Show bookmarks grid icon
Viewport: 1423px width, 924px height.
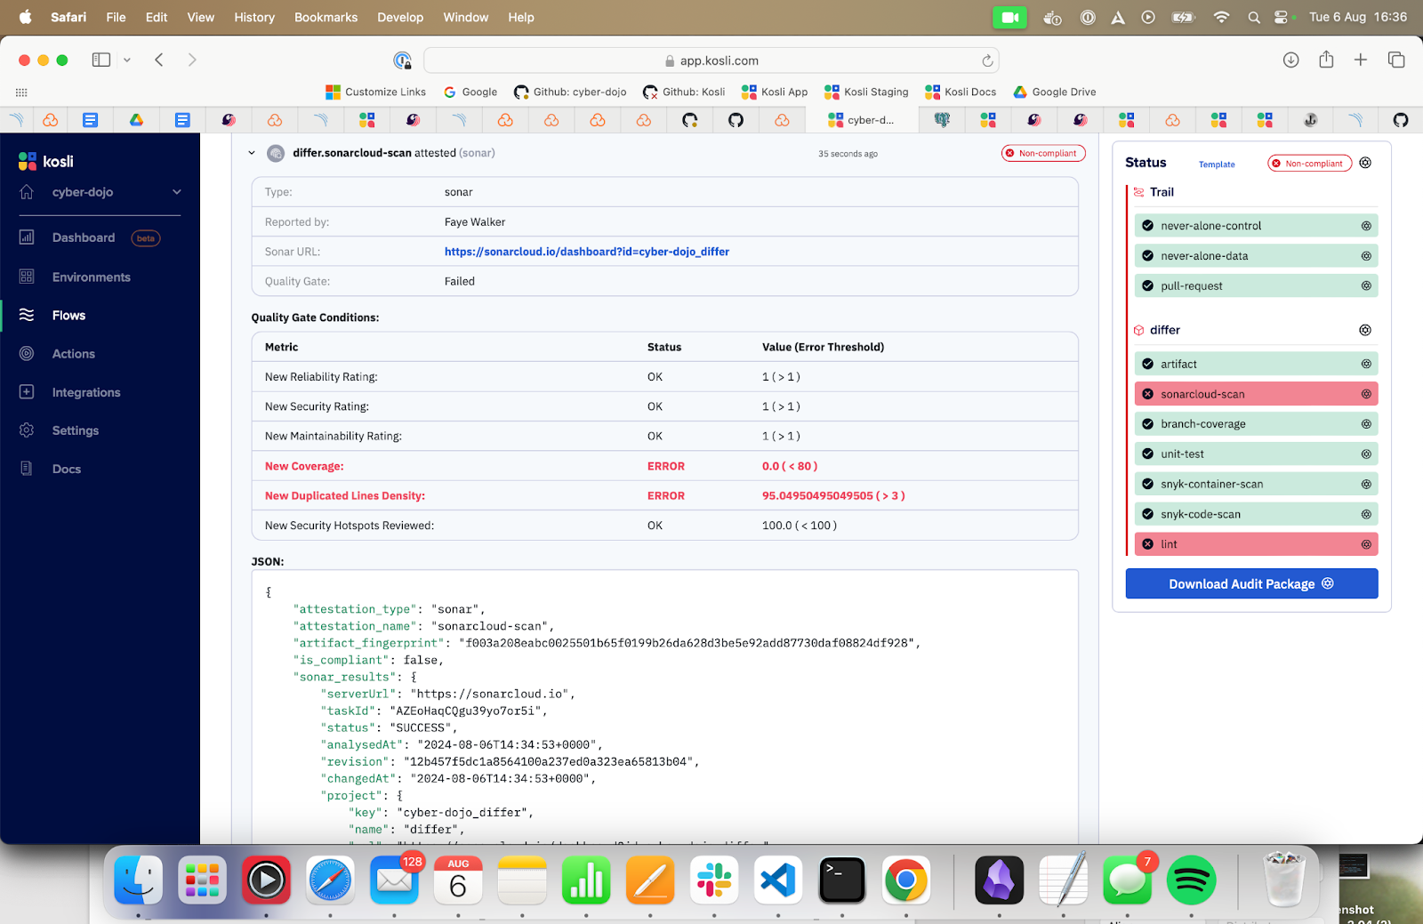point(21,92)
